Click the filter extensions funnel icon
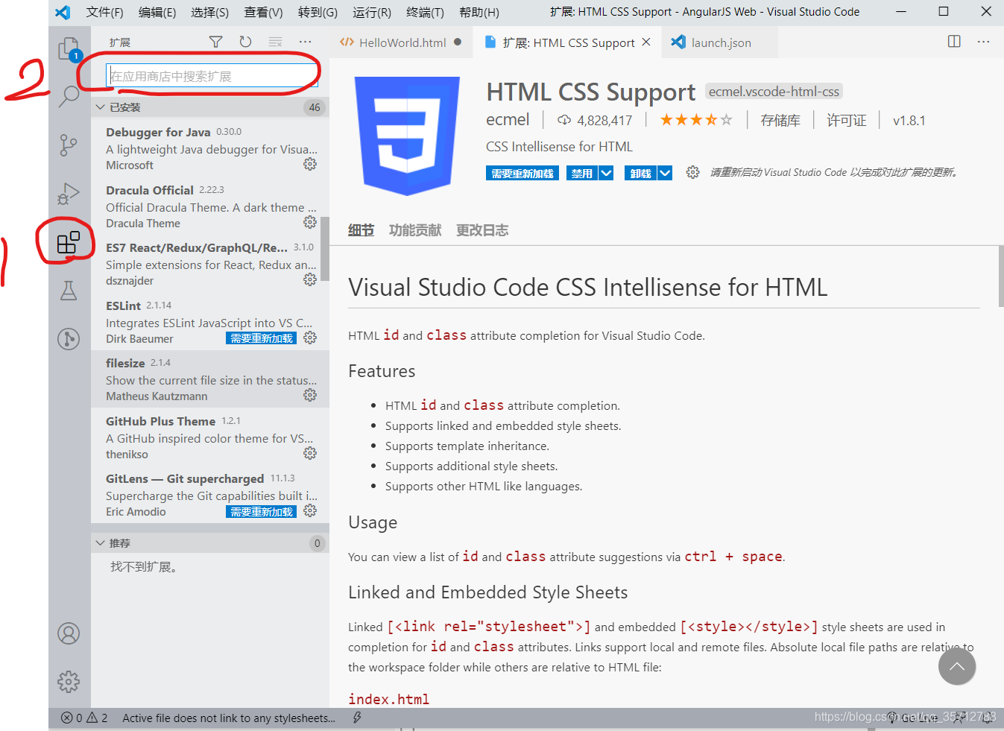The width and height of the screenshot is (1004, 731). tap(216, 42)
